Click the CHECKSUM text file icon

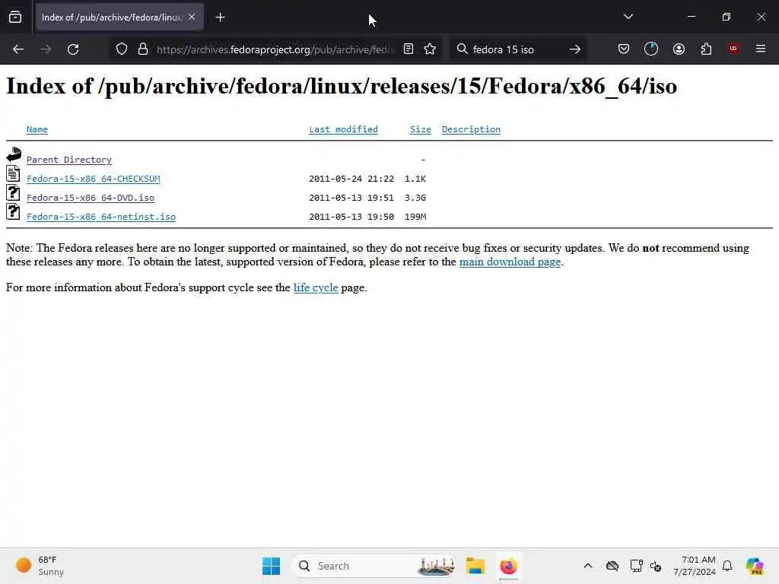click(14, 174)
